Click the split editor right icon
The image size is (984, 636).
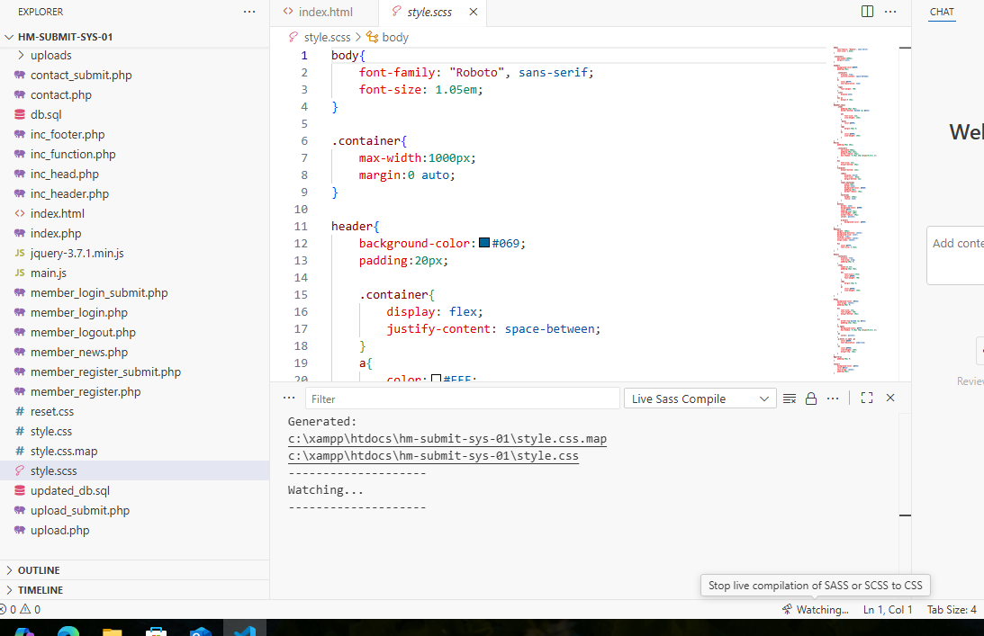click(x=867, y=12)
